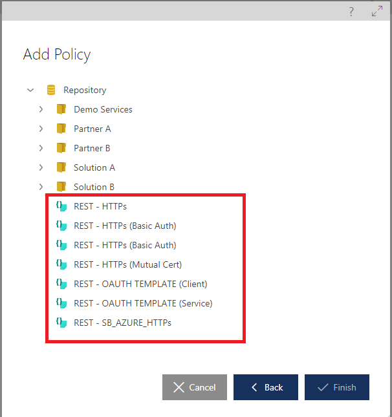Click the Finish button

(x=337, y=387)
